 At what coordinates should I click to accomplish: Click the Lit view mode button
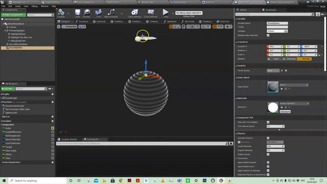pos(82,27)
